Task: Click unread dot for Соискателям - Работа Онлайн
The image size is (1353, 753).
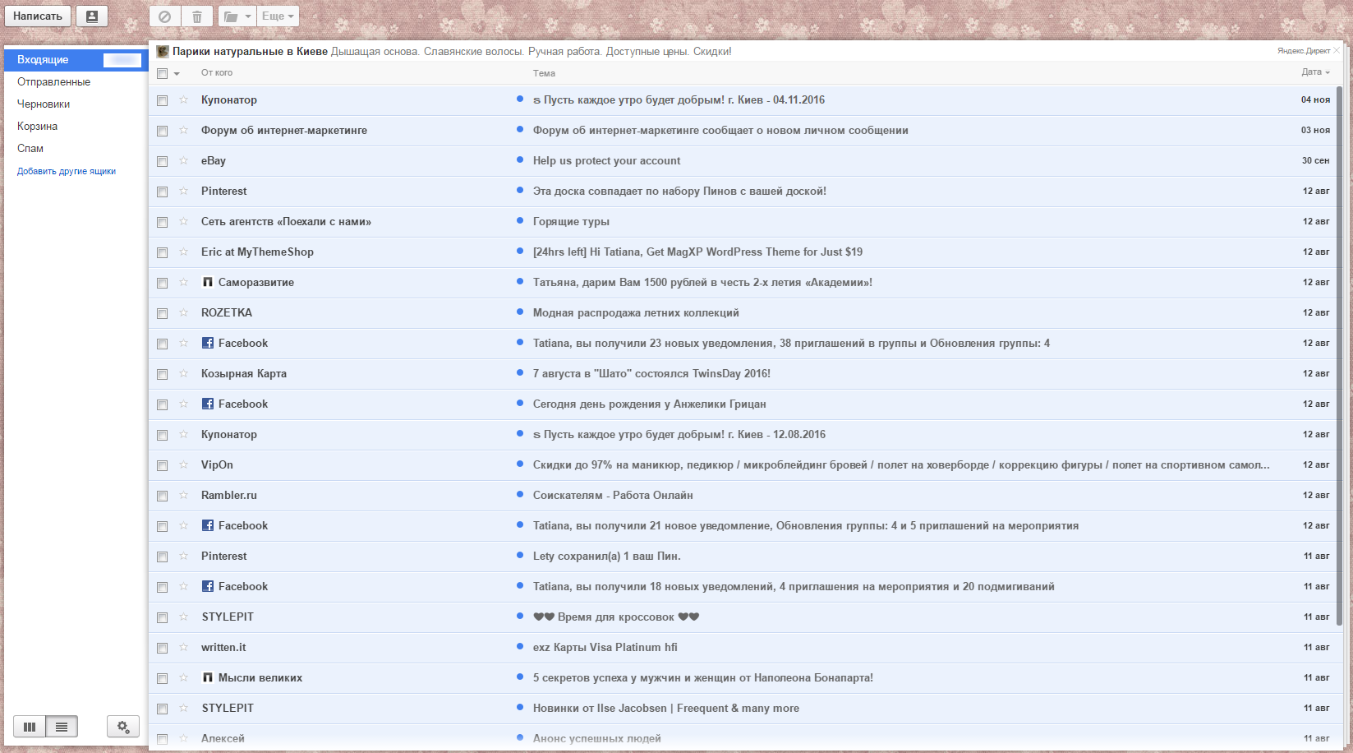Action: click(520, 494)
